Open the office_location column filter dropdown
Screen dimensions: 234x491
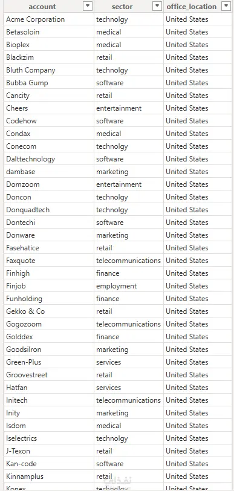(226, 6)
